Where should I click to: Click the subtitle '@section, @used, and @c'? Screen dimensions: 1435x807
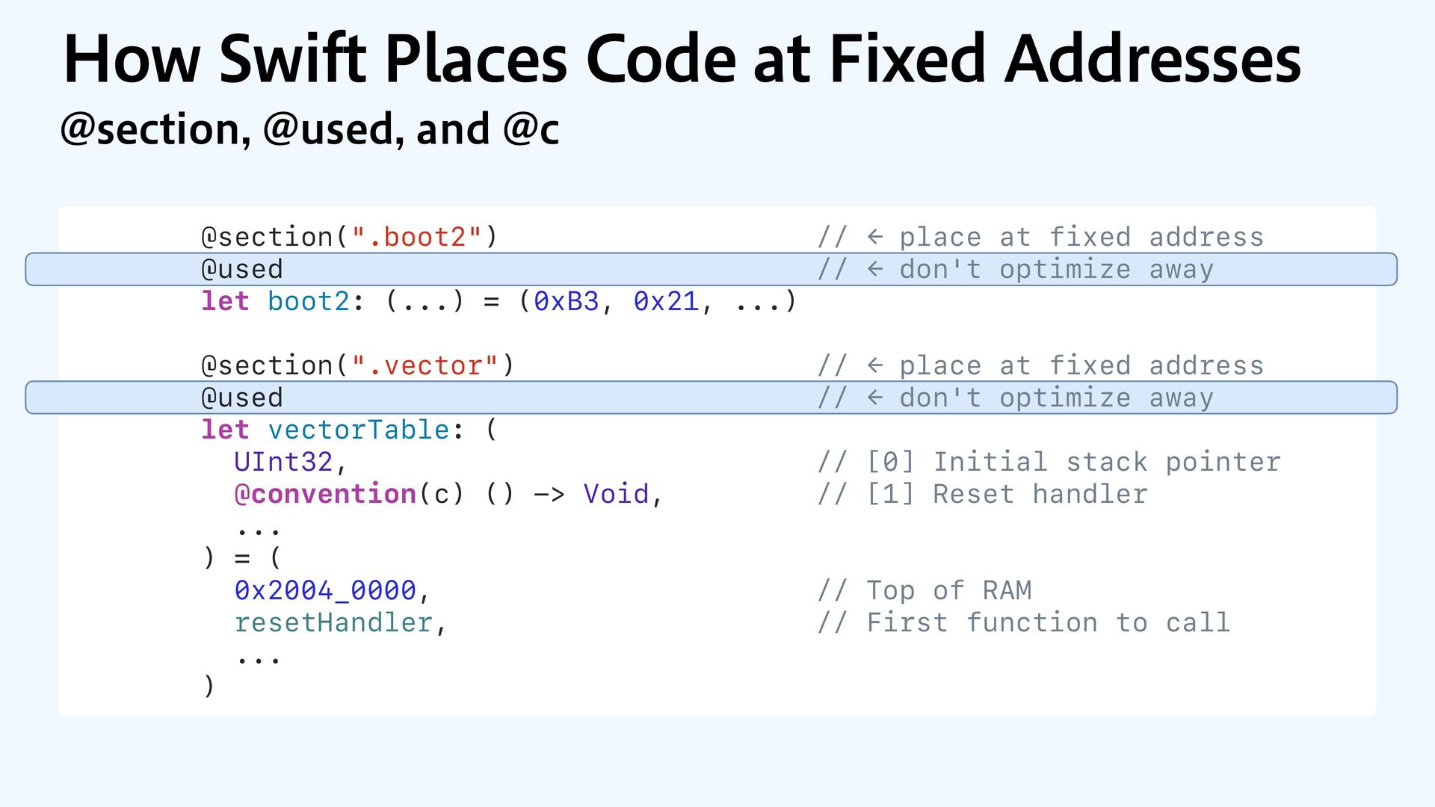pos(309,129)
